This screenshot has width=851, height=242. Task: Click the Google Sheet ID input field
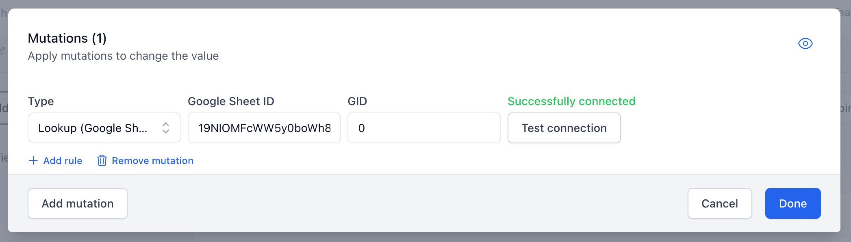pos(264,128)
